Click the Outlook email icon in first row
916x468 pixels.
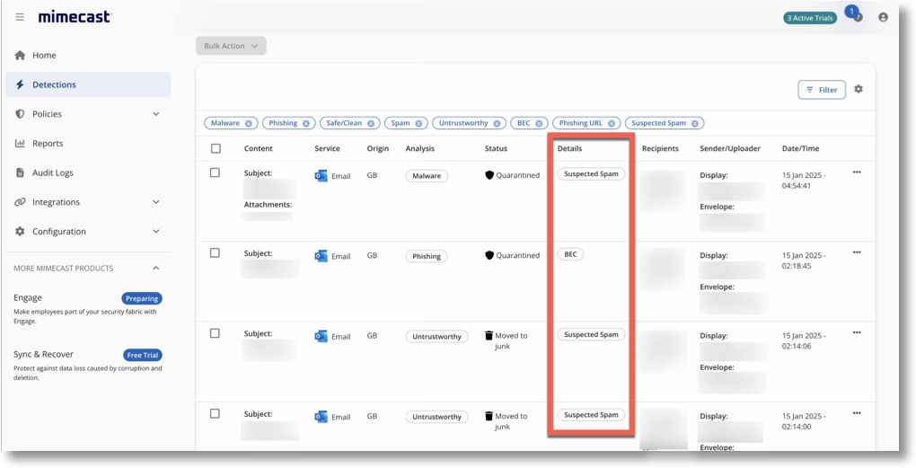[321, 176]
